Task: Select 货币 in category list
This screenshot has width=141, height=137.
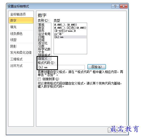Action: coord(44,31)
